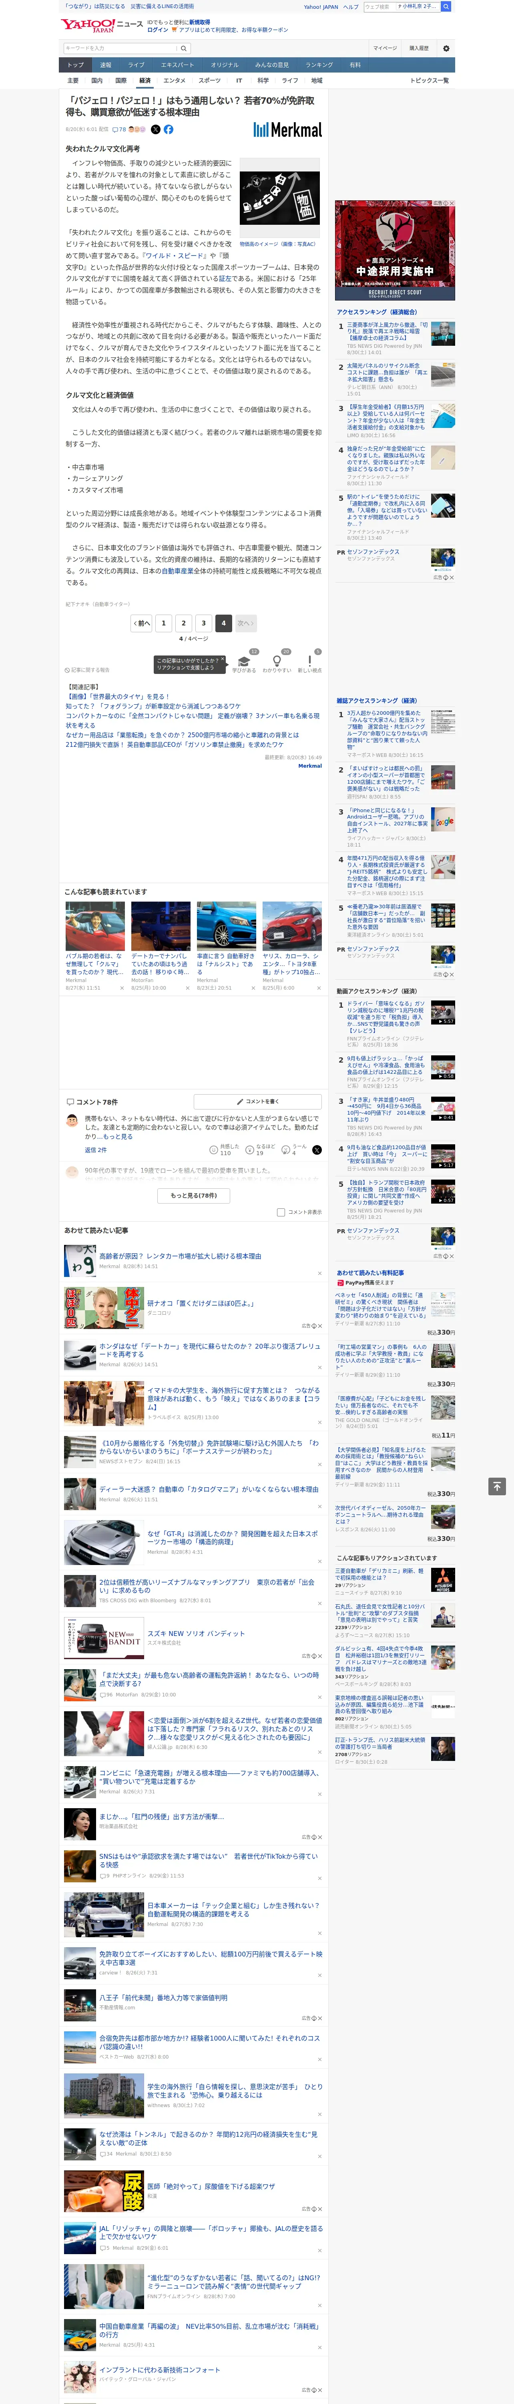Open the トップ main tab
Image resolution: width=514 pixels, height=2404 pixels.
tap(76, 65)
